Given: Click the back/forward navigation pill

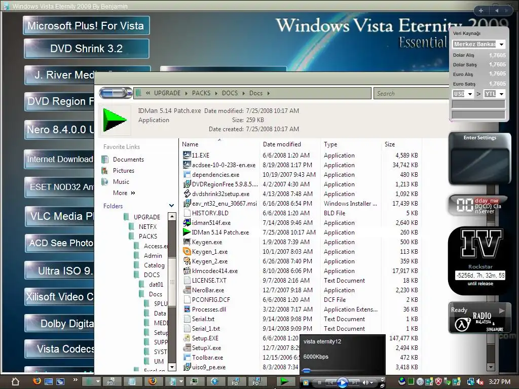Looking at the screenshot, I should tap(116, 93).
